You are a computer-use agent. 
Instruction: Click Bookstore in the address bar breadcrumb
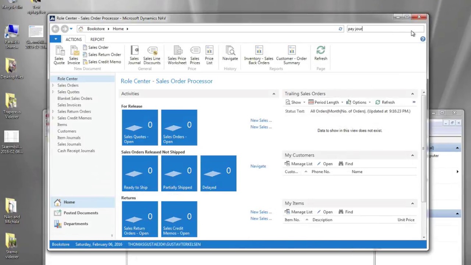coord(96,29)
